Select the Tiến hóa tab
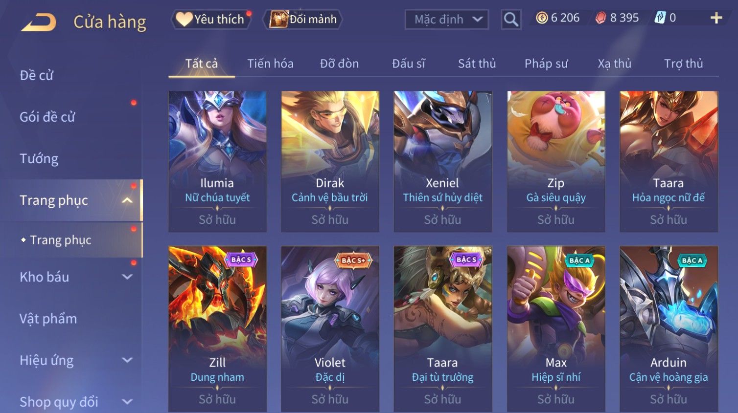Image resolution: width=738 pixels, height=413 pixels. 270,64
